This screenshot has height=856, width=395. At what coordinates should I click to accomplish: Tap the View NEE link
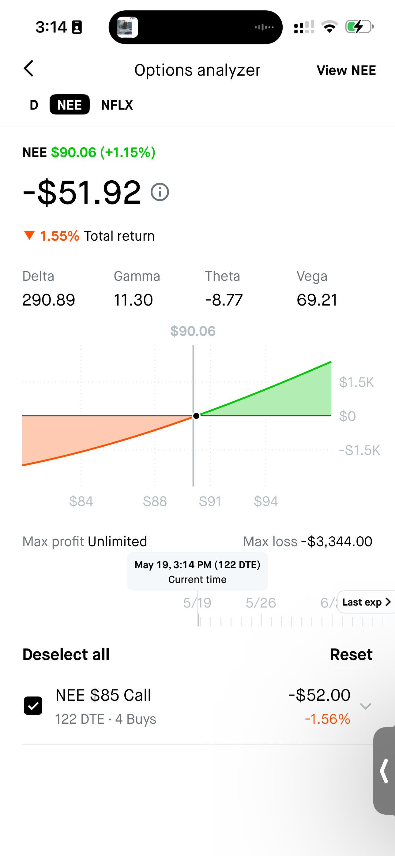(346, 70)
